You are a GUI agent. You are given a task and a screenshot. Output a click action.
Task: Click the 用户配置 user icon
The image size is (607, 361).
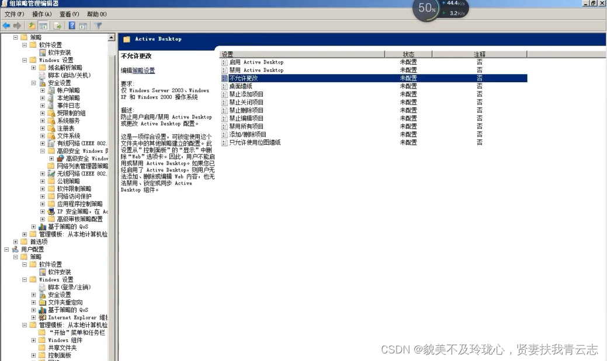[15, 250]
